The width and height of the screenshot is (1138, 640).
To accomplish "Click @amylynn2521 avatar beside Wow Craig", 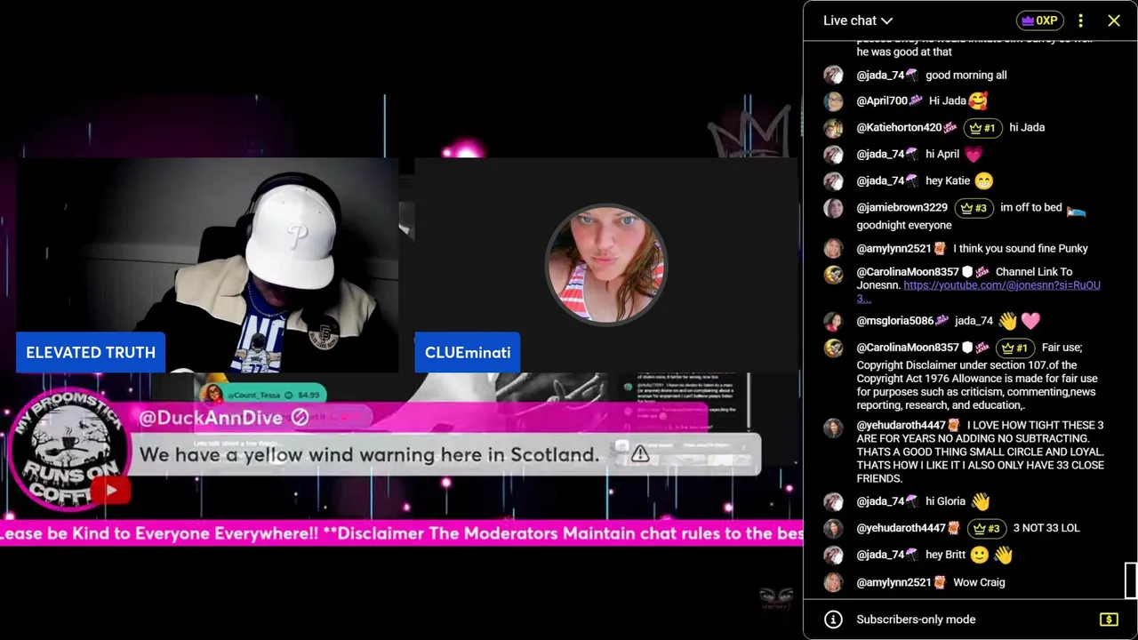I will [x=833, y=582].
